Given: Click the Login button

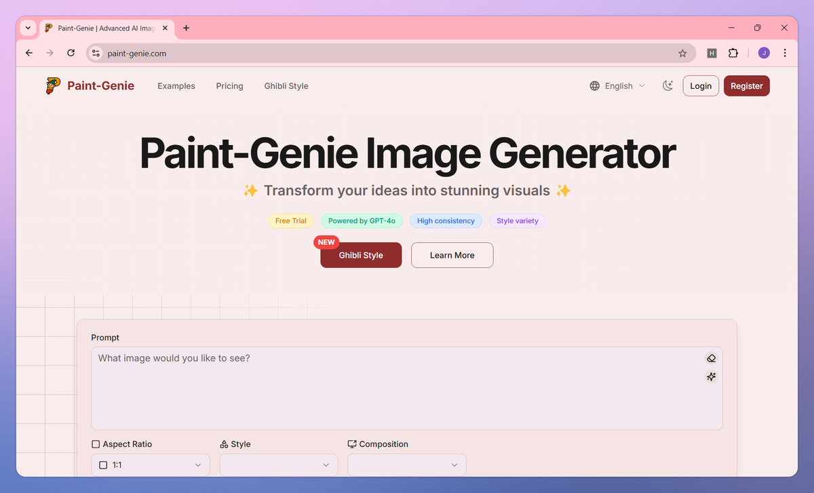Looking at the screenshot, I should [701, 86].
